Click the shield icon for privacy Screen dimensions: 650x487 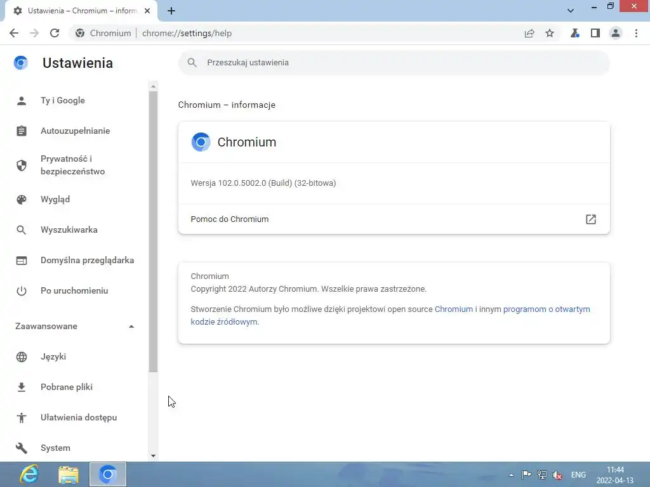21,166
